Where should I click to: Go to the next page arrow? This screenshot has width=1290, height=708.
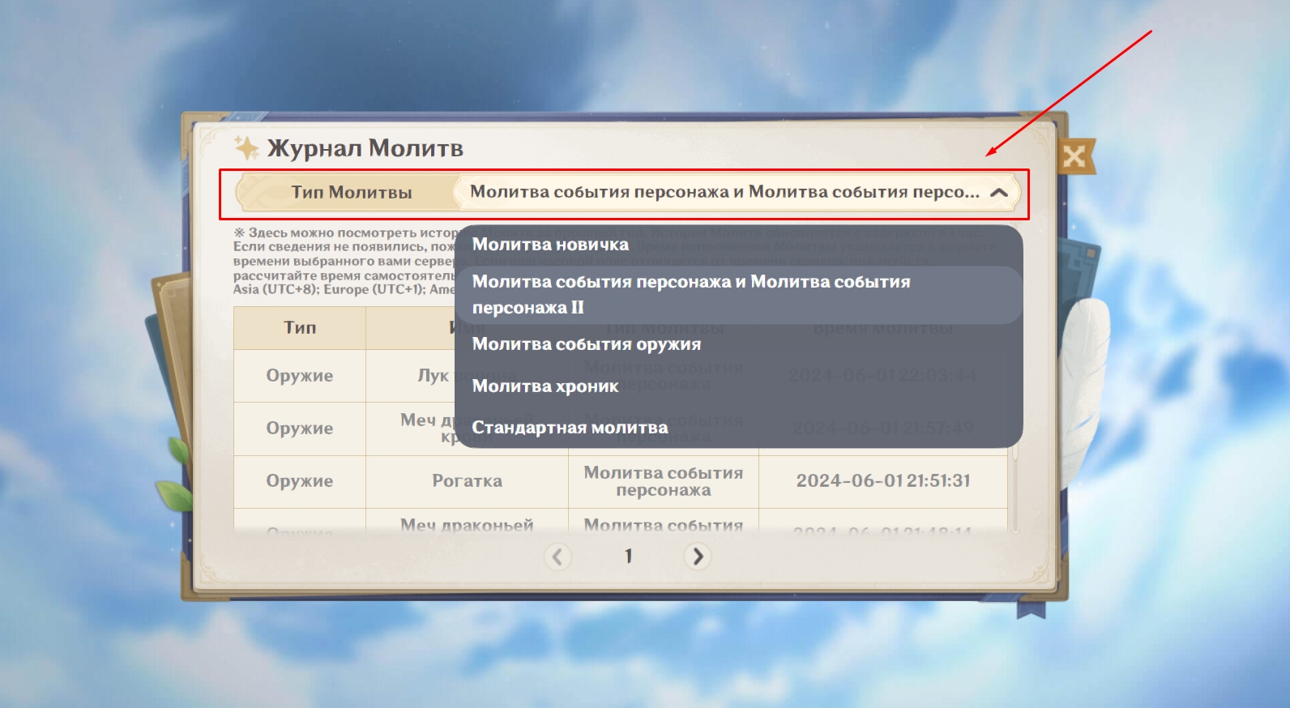tap(697, 557)
